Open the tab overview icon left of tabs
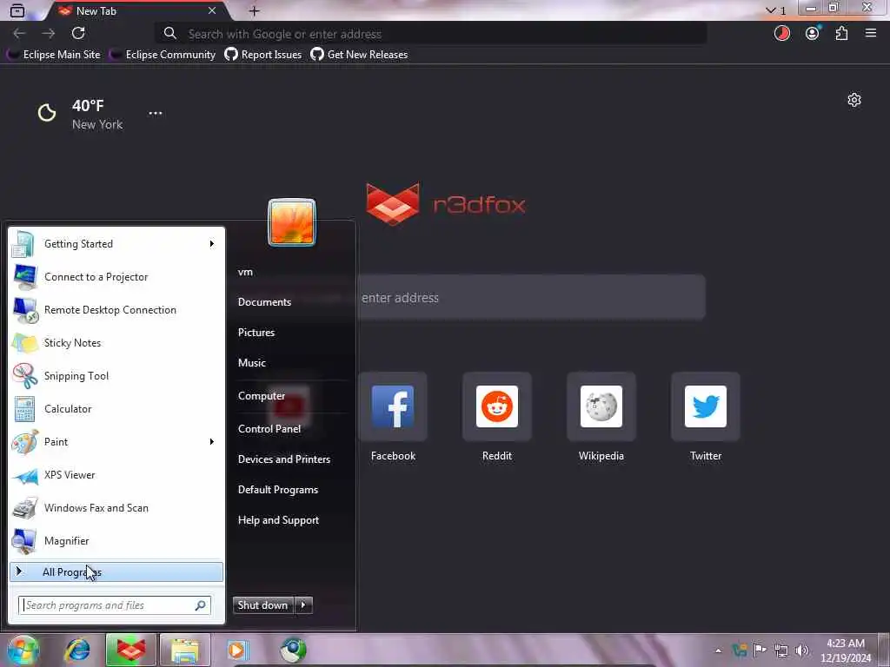Image resolution: width=890 pixels, height=667 pixels. (x=17, y=10)
